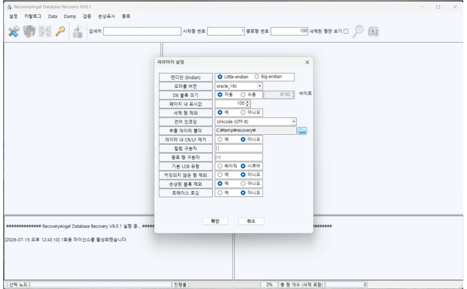Select 아니오 for 손상된 블록 제외

pos(243,184)
